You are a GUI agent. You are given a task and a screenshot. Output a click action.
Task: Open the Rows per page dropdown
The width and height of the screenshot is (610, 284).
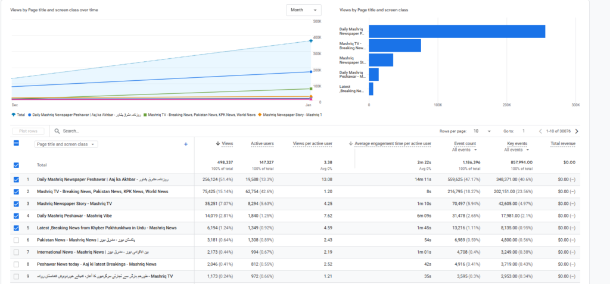click(481, 131)
